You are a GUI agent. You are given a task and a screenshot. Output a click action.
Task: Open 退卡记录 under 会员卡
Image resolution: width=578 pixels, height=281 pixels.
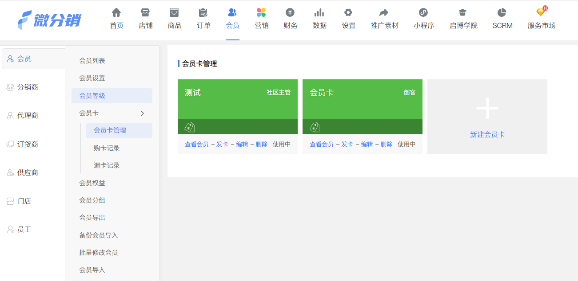107,165
